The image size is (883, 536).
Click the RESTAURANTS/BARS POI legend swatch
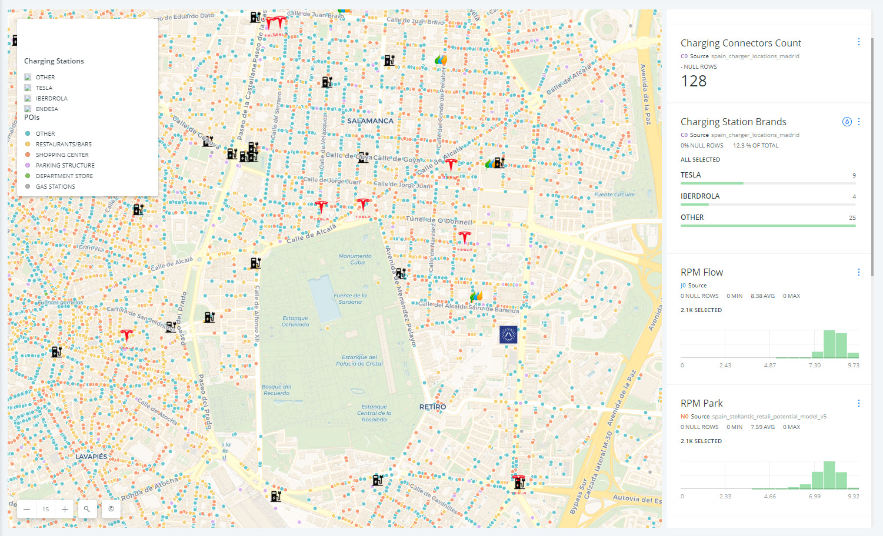tap(27, 144)
